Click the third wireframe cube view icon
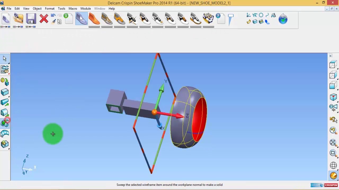The image size is (339, 190). coord(333,86)
